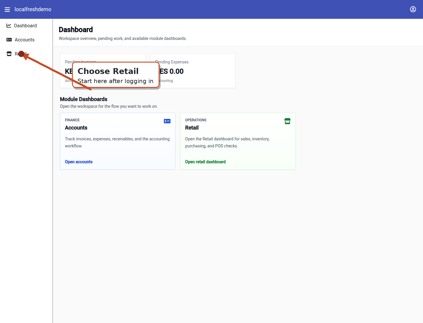Click the OPERATIONS category label
The image size is (423, 323).
196,120
